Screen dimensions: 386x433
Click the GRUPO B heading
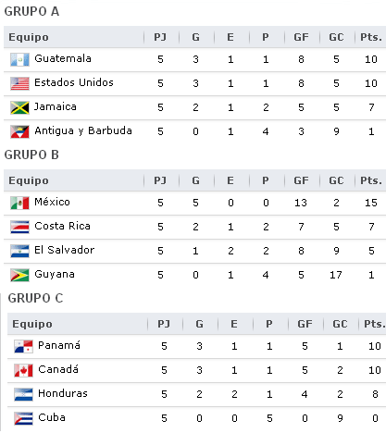(31, 155)
